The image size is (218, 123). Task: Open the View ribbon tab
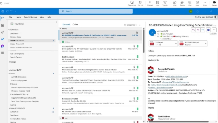[x=42, y=17]
